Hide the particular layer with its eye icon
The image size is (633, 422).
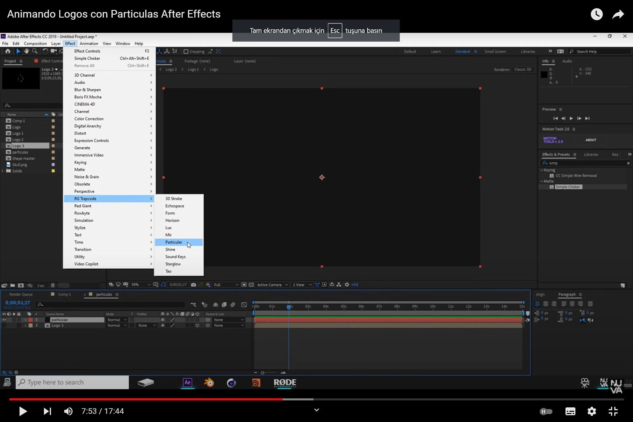tap(4, 320)
